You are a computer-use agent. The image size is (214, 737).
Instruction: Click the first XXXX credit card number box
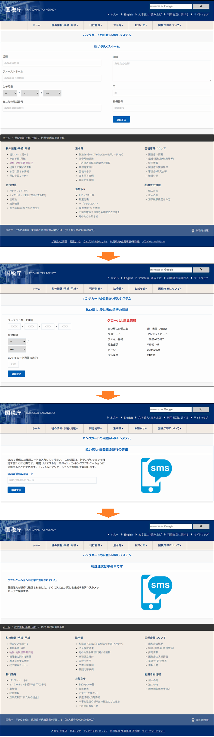point(14,326)
